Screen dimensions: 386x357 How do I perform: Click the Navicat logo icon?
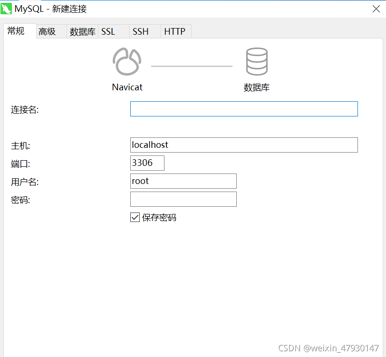pyautogui.click(x=127, y=61)
